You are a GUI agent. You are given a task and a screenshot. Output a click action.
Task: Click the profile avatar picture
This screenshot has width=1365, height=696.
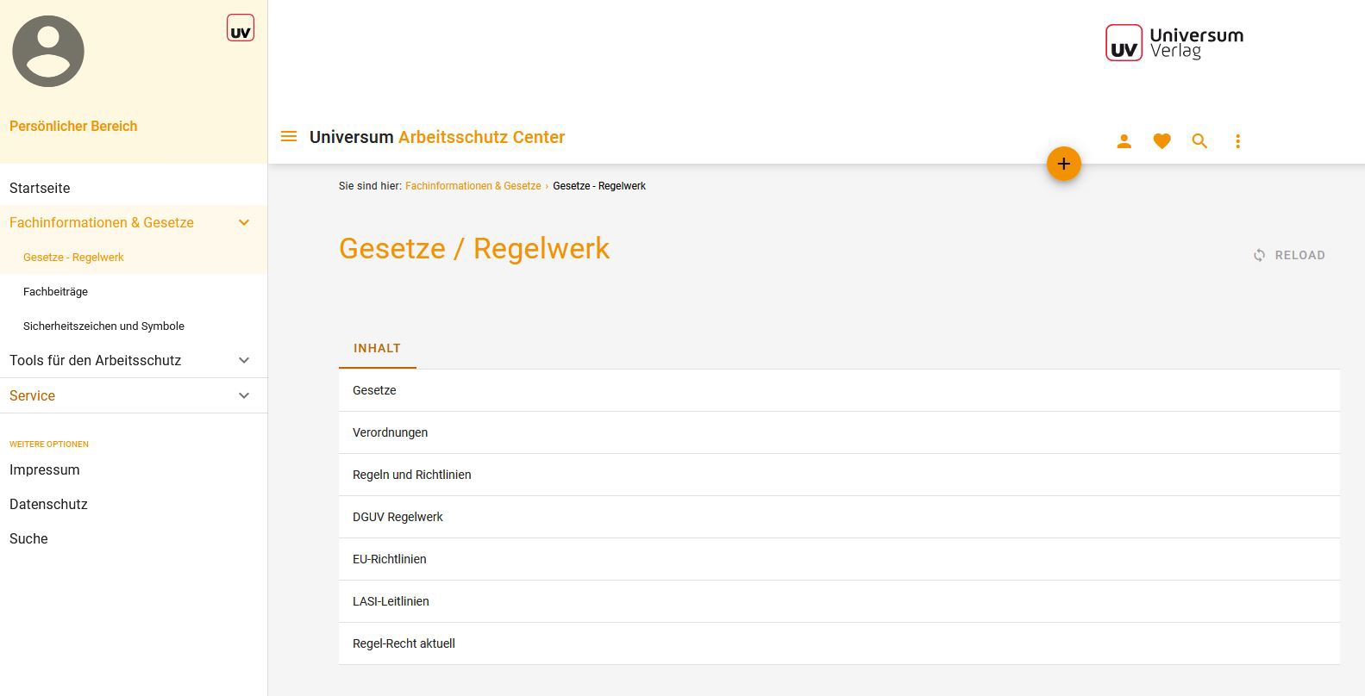click(x=48, y=51)
